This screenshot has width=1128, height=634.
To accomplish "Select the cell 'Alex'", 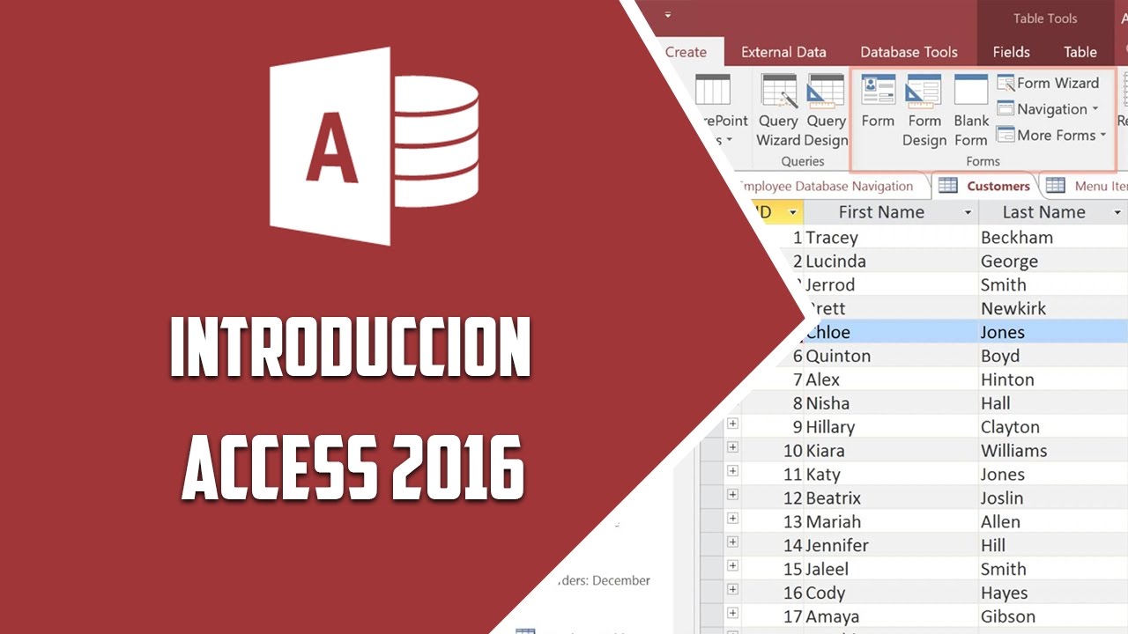I will [x=891, y=380].
